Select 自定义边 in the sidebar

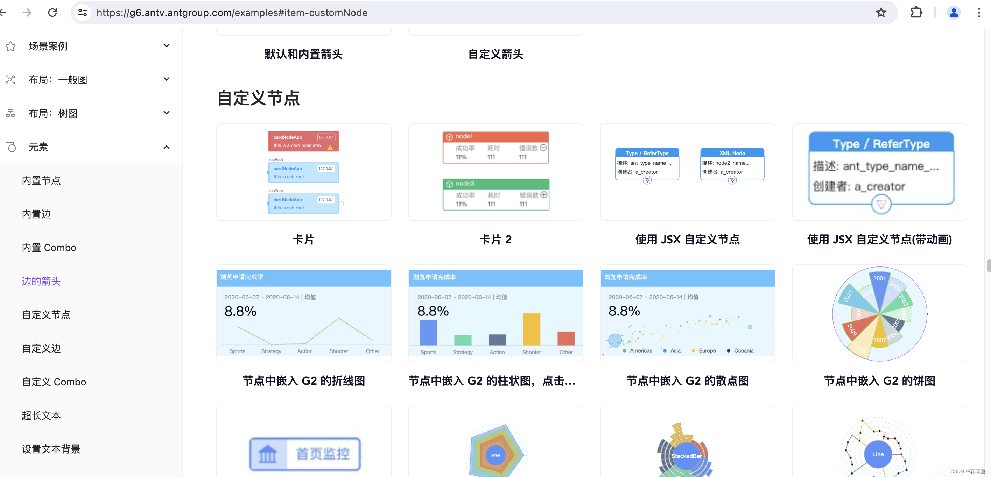41,348
